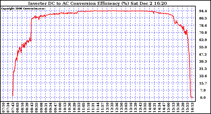This screenshot has height=114, width=211.
Task: Click the 14:21 time label
Action: coord(154,108)
